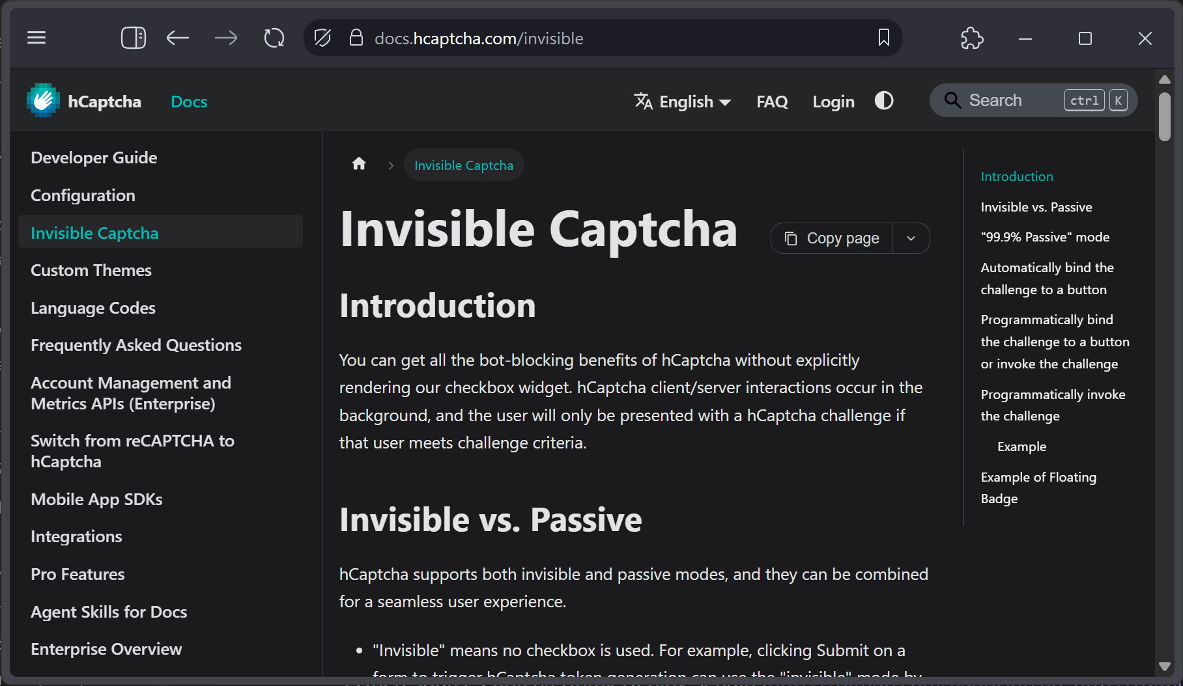This screenshot has height=686, width=1183.
Task: Click the scrollbar up arrow
Action: pyautogui.click(x=1165, y=79)
